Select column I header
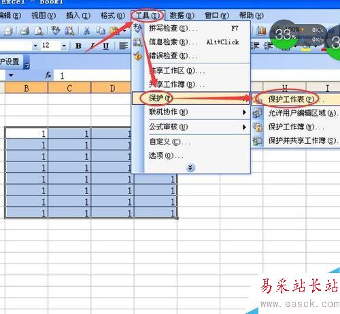This screenshot has width=340, height=314. (323, 88)
